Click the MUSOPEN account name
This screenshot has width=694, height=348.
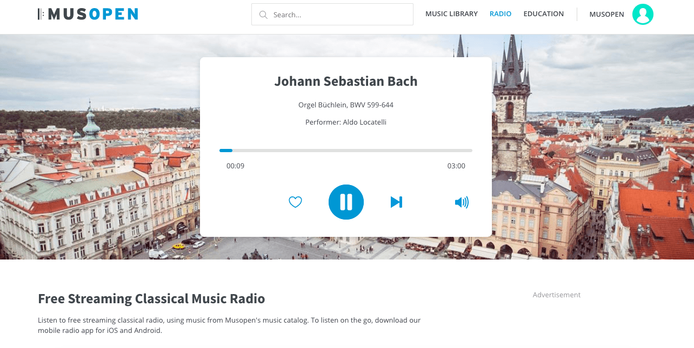(x=606, y=15)
